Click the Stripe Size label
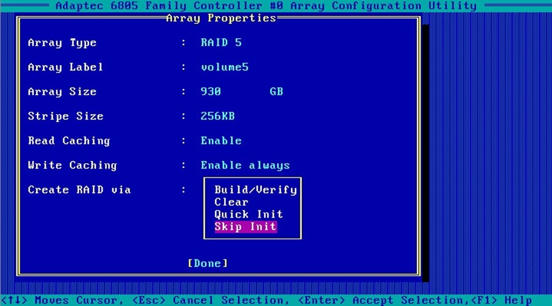Screen dimensions: 552x306 [x=66, y=117]
